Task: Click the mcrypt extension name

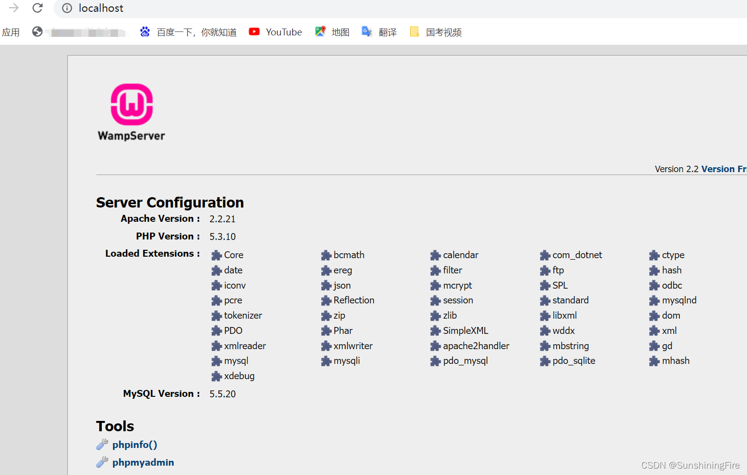Action: (457, 286)
